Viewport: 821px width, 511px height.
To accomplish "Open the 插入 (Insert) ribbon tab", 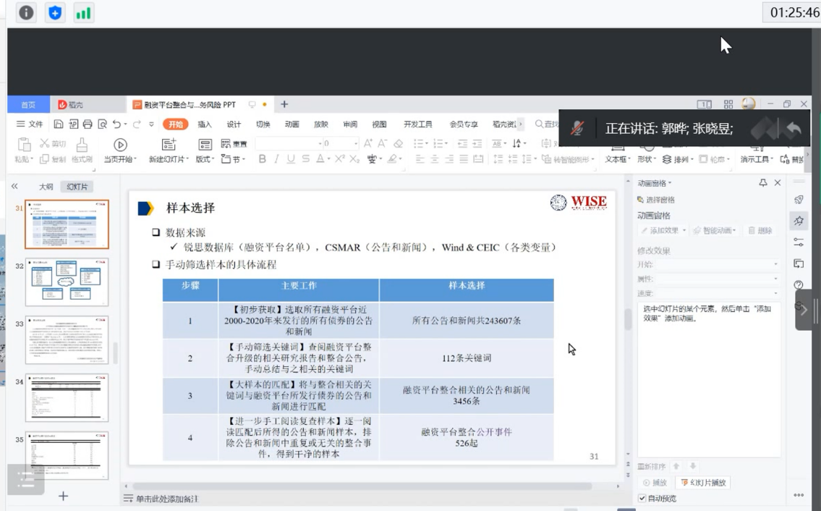I will (205, 124).
